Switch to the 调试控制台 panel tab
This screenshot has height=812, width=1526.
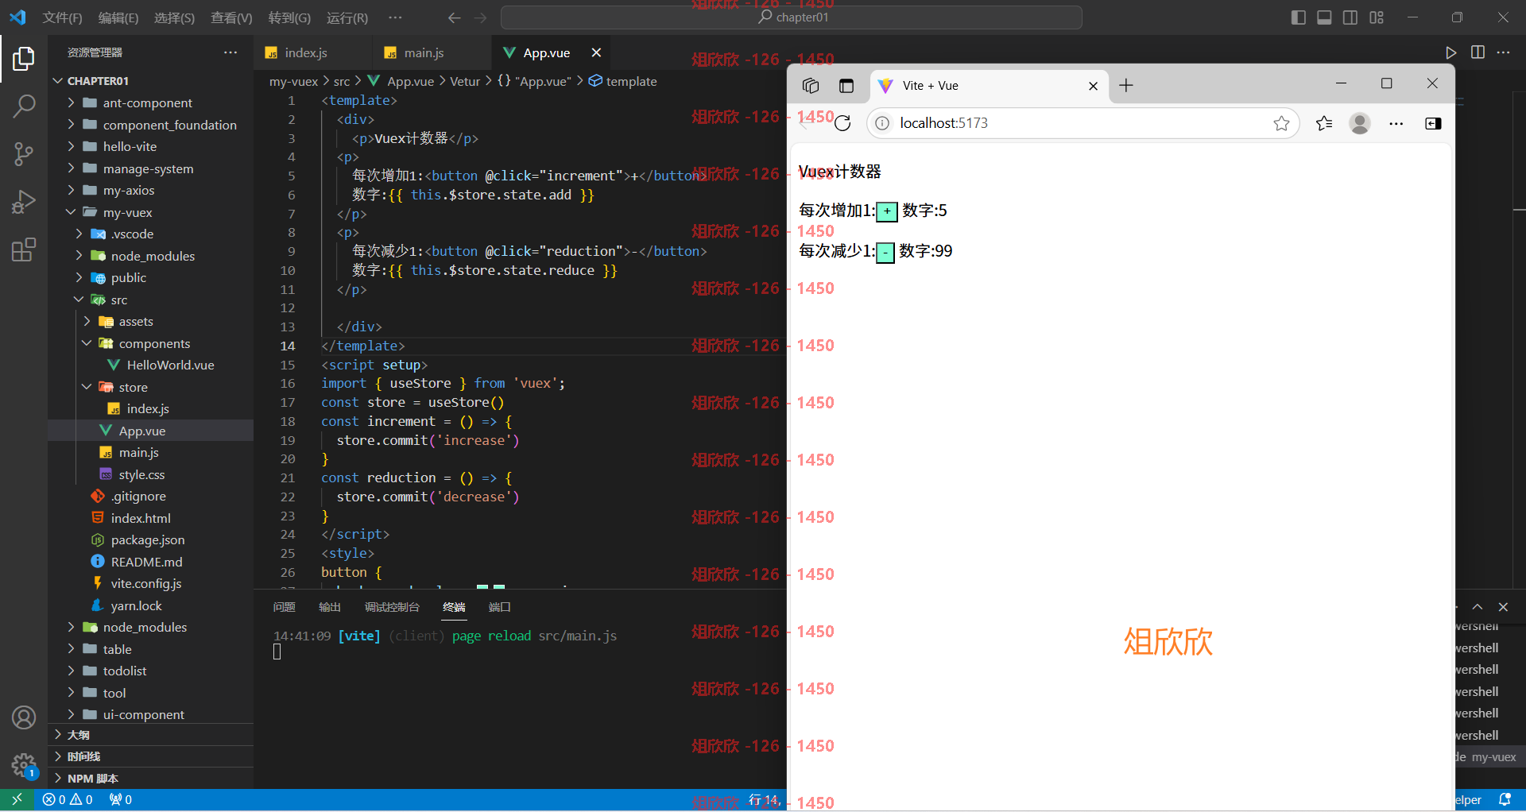point(392,607)
